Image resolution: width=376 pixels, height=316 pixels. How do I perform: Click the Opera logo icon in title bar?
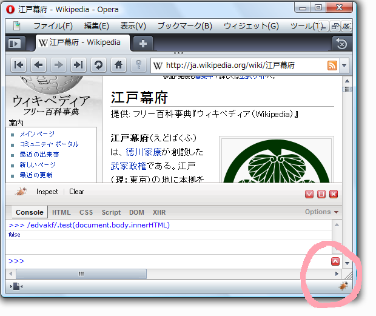click(10, 9)
